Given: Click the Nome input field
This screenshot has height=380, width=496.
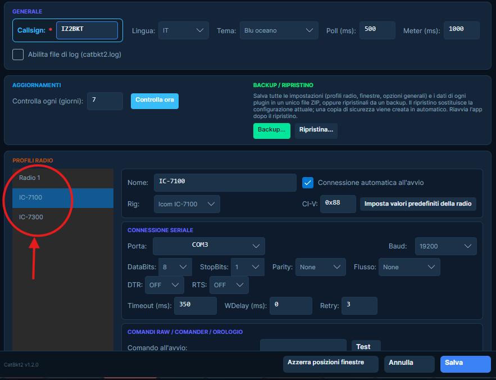Looking at the screenshot, I should 225,183.
